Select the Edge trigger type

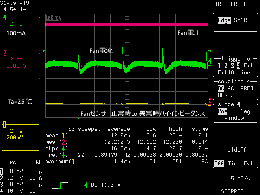(224, 20)
